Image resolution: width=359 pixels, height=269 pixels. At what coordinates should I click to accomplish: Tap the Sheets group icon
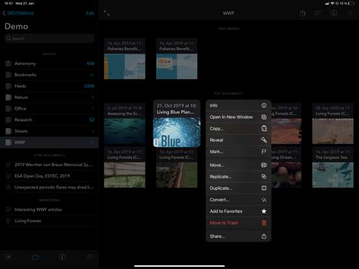click(8, 131)
